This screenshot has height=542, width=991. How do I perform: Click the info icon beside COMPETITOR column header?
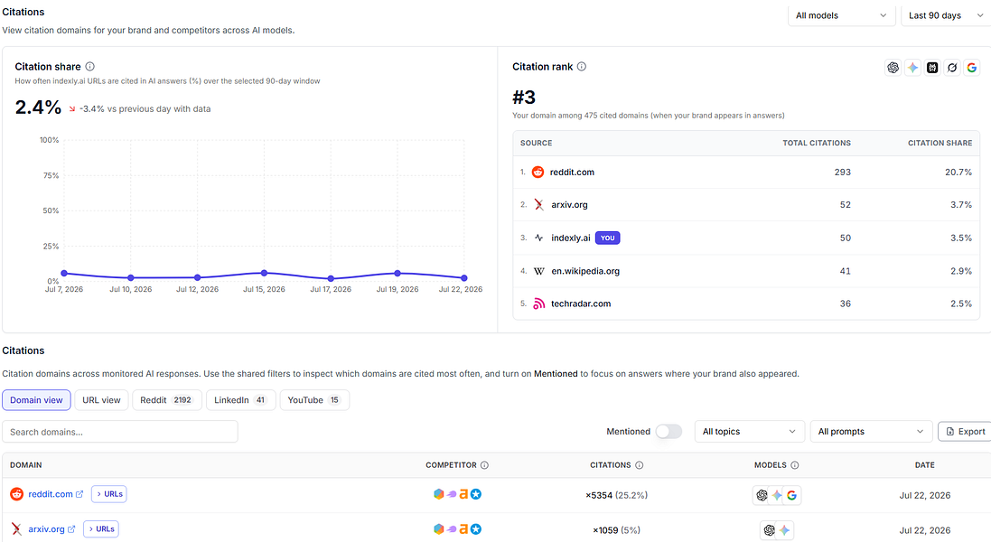484,465
